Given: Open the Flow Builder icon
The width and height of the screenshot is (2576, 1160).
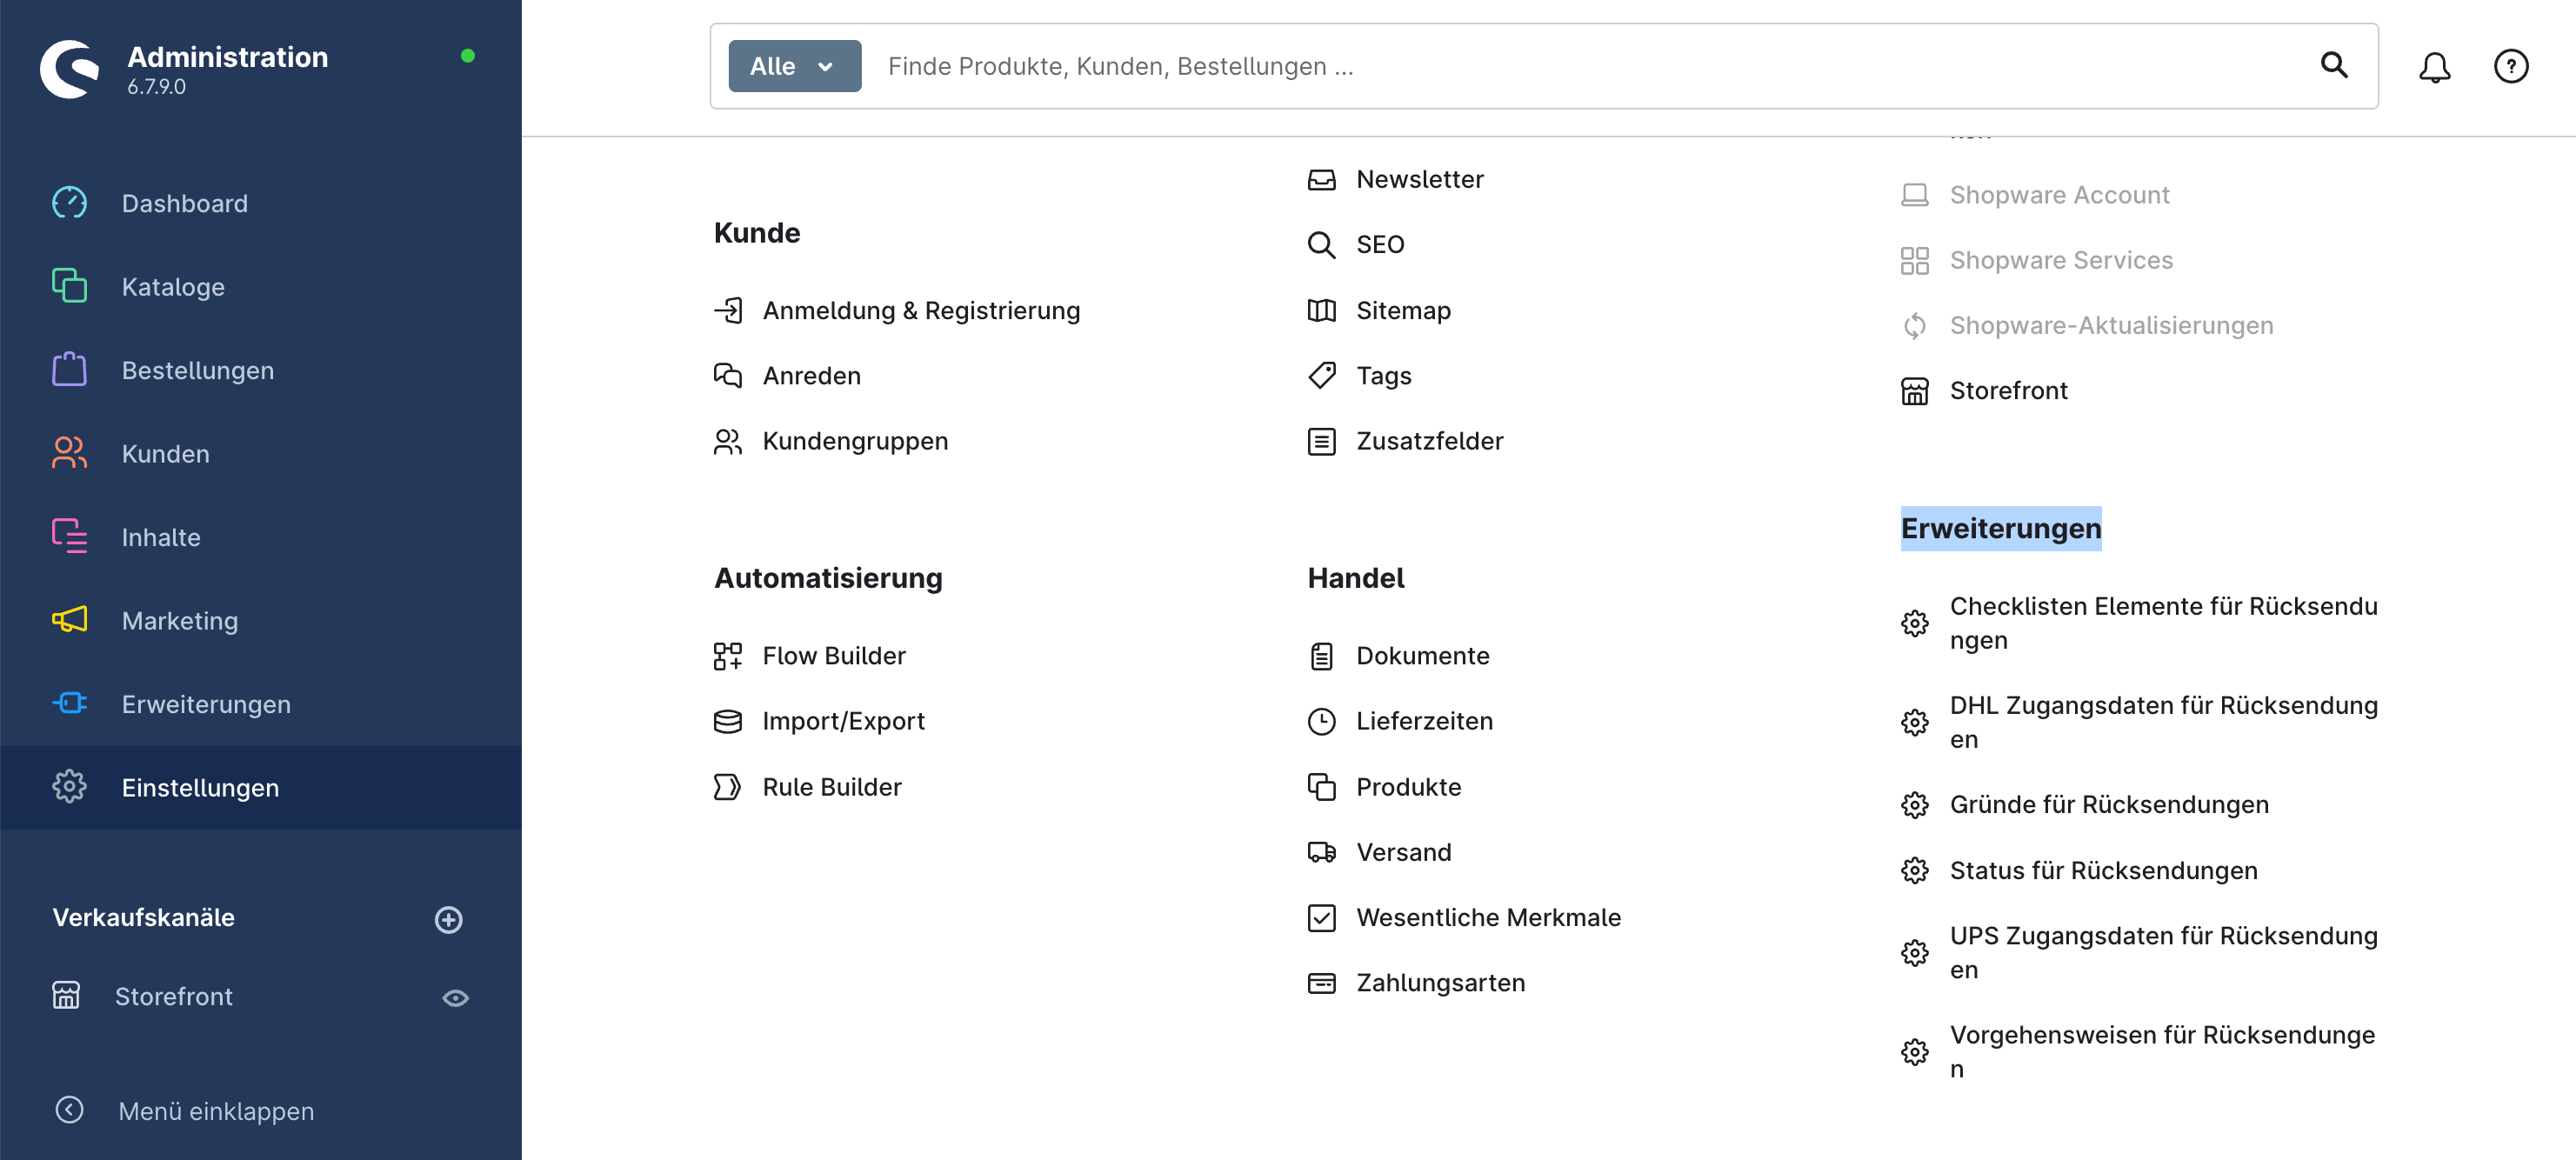Looking at the screenshot, I should click(727, 656).
